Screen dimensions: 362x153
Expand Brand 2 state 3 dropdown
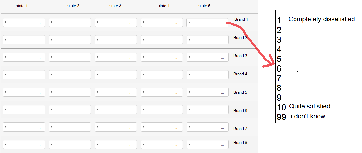tap(116, 40)
